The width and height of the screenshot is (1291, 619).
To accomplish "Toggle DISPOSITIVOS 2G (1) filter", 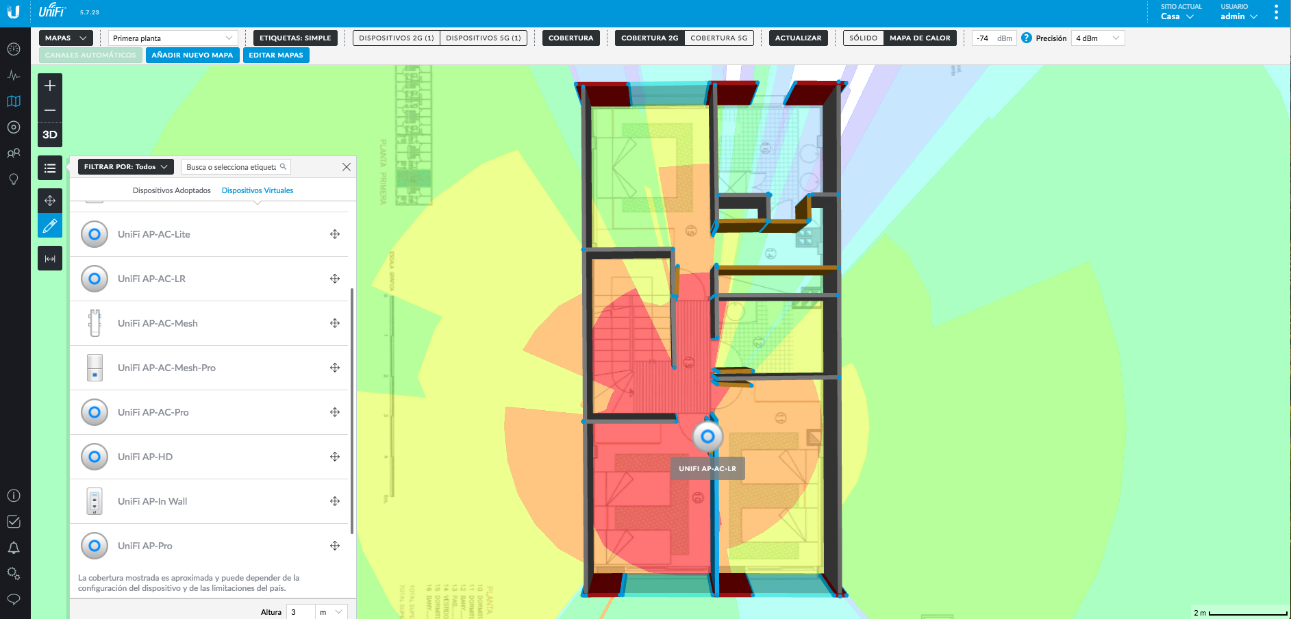I will [x=397, y=38].
